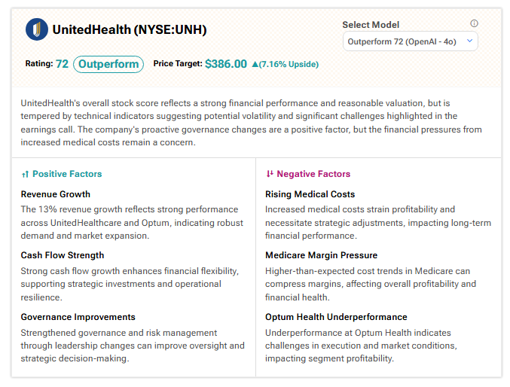510x387 pixels.
Task: Click the Negative Factors heading
Action: (313, 174)
